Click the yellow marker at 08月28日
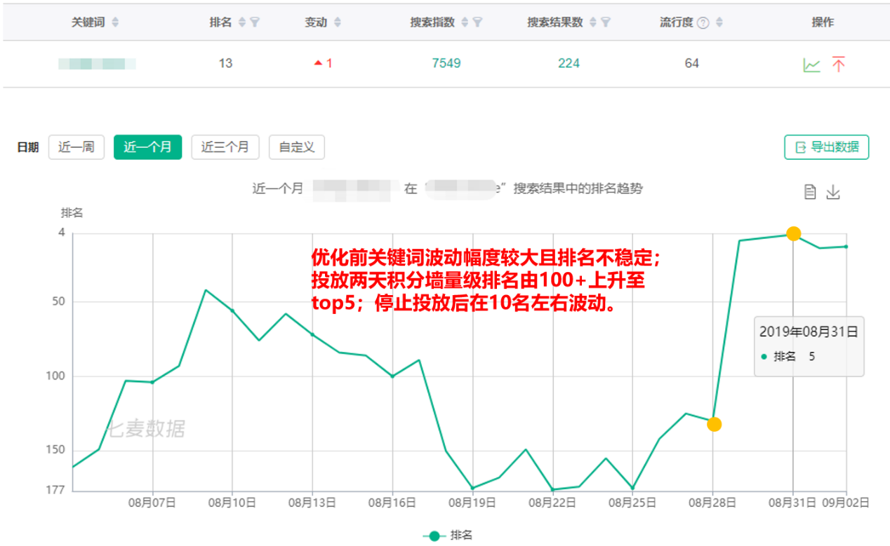The width and height of the screenshot is (890, 546). pyautogui.click(x=714, y=424)
